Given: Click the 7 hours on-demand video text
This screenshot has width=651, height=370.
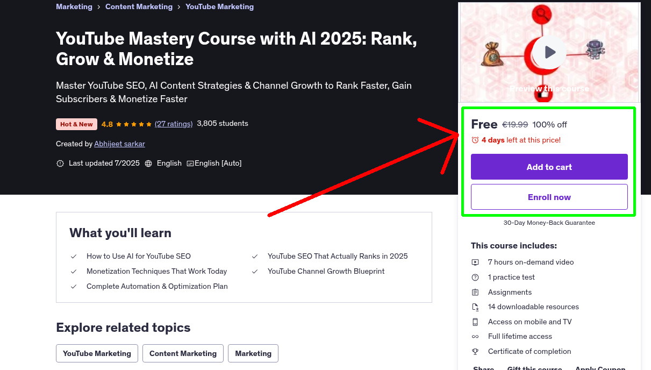Looking at the screenshot, I should coord(531,262).
